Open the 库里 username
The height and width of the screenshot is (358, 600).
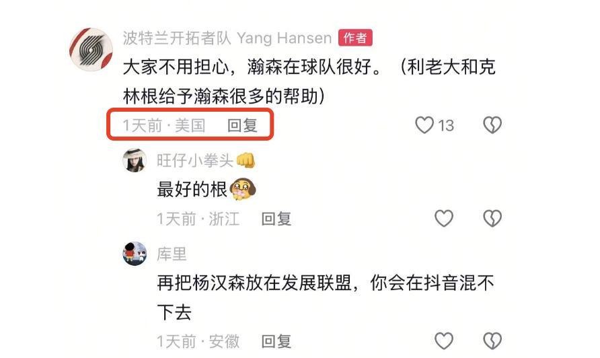(x=172, y=254)
